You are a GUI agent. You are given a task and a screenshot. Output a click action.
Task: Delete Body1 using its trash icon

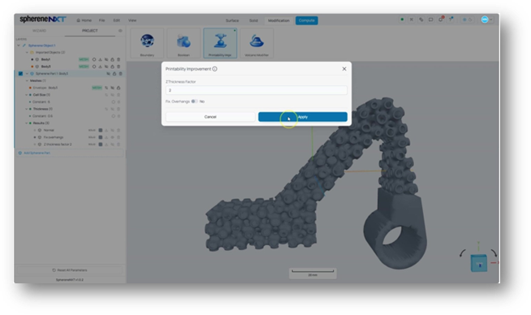(119, 59)
